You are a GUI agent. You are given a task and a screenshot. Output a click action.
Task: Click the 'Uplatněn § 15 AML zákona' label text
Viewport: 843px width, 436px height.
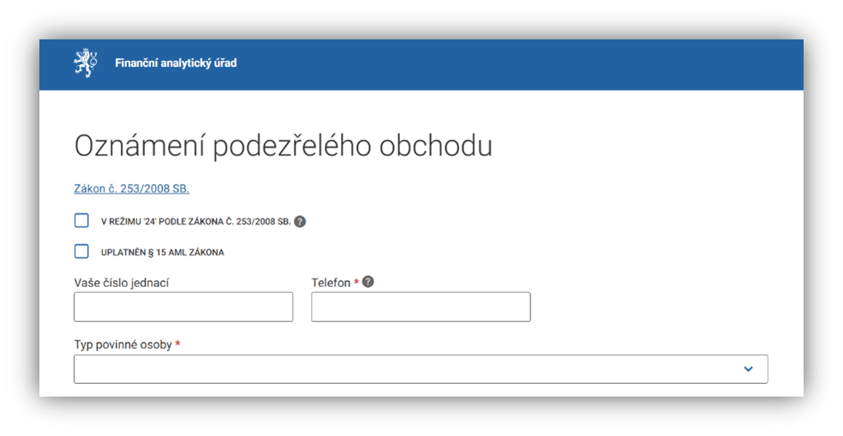163,253
